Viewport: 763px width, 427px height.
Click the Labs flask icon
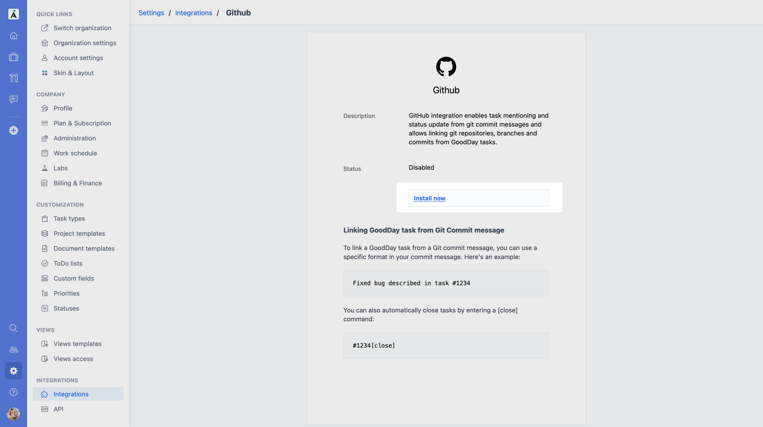pyautogui.click(x=45, y=168)
